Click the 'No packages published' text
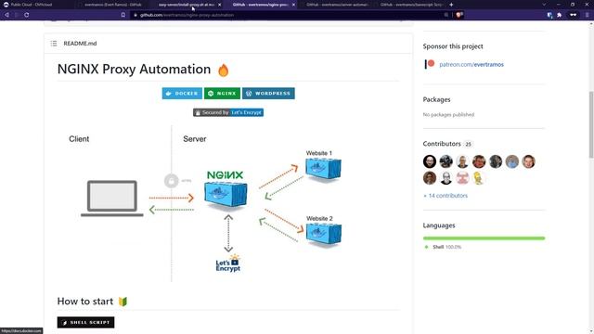Screen dimensions: 594x334 tap(448, 115)
